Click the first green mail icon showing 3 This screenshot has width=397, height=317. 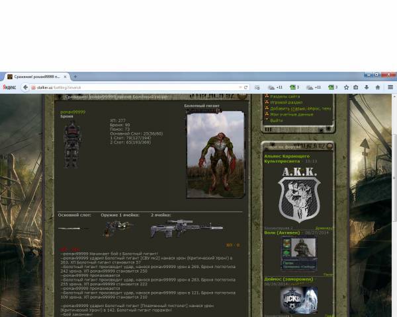292,87
